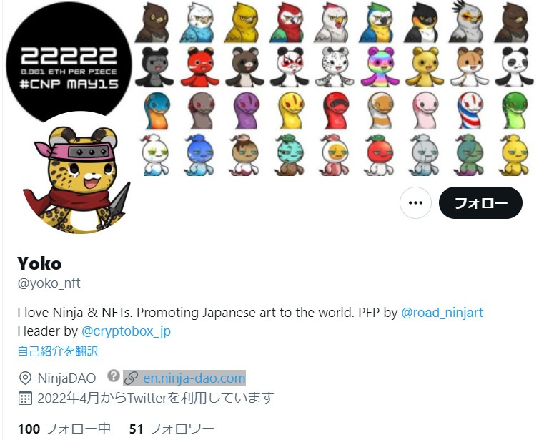Open the three-dot more options button

coord(415,202)
